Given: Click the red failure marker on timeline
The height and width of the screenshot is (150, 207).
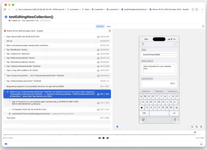Looking at the screenshot, I should click(195, 132).
